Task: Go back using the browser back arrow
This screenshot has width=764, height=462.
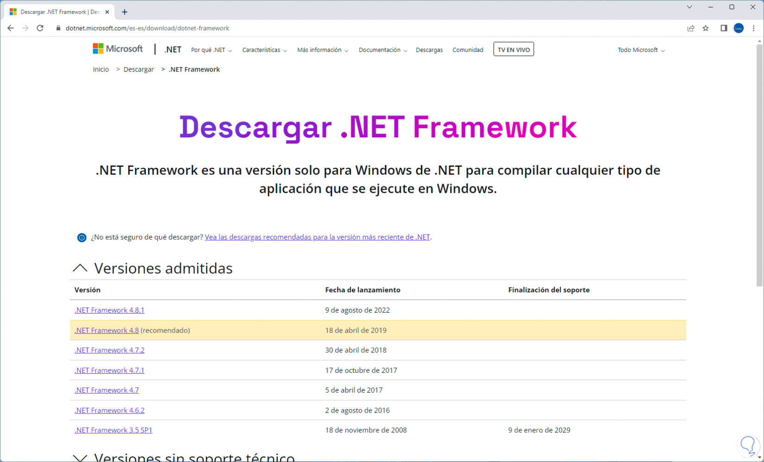Action: tap(11, 28)
